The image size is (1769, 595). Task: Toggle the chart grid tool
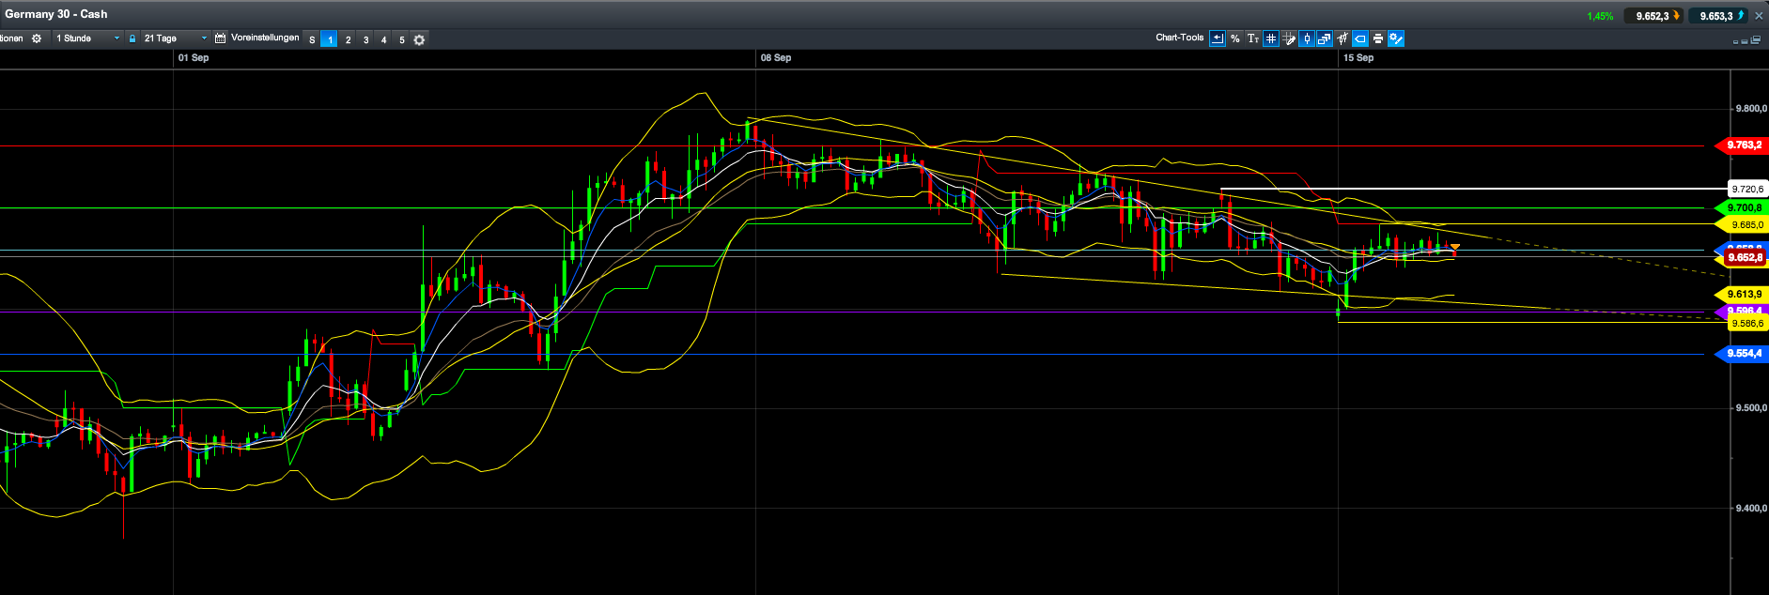coord(1271,38)
